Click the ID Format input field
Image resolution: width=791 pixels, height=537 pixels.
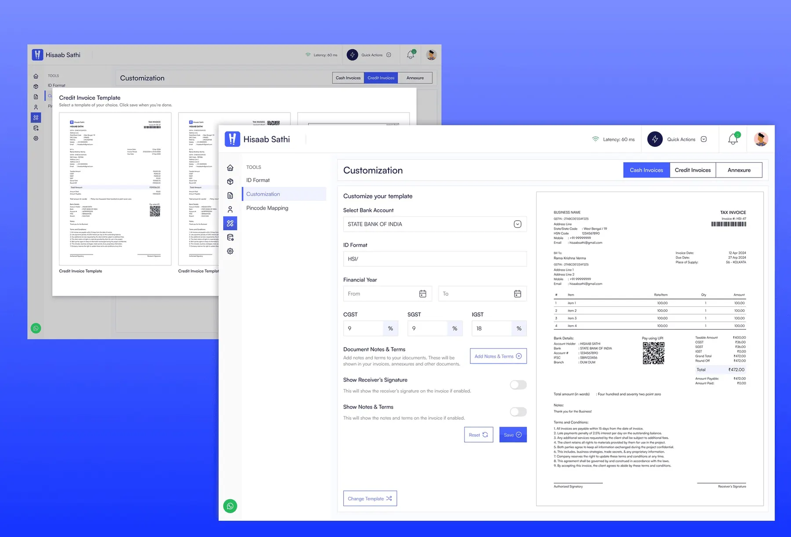[435, 259]
